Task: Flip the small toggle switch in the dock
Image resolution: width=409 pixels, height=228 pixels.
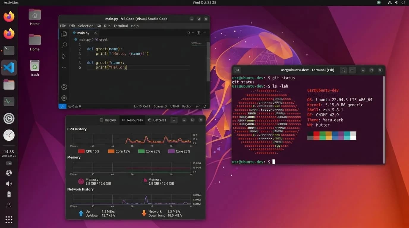Action: click(9, 163)
